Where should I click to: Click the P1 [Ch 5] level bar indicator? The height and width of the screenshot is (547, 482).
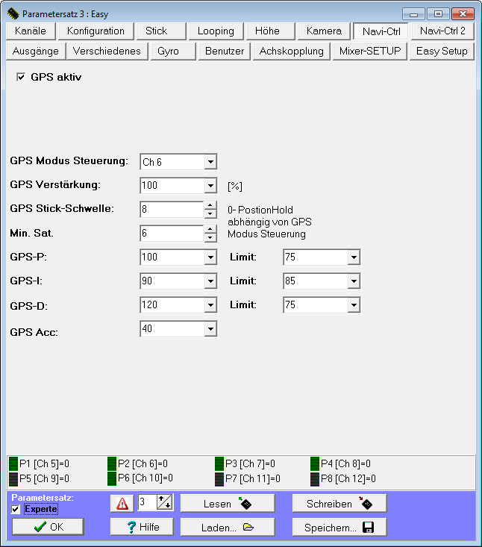13,464
